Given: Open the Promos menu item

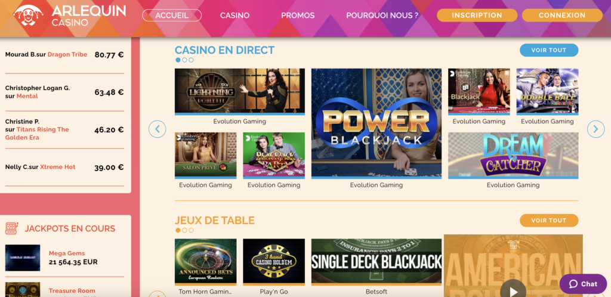Looking at the screenshot, I should [298, 16].
